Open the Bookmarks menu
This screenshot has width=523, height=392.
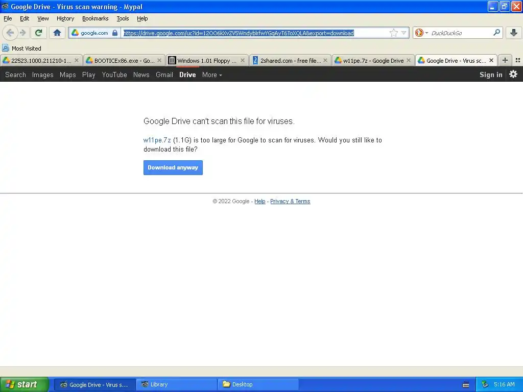96,18
